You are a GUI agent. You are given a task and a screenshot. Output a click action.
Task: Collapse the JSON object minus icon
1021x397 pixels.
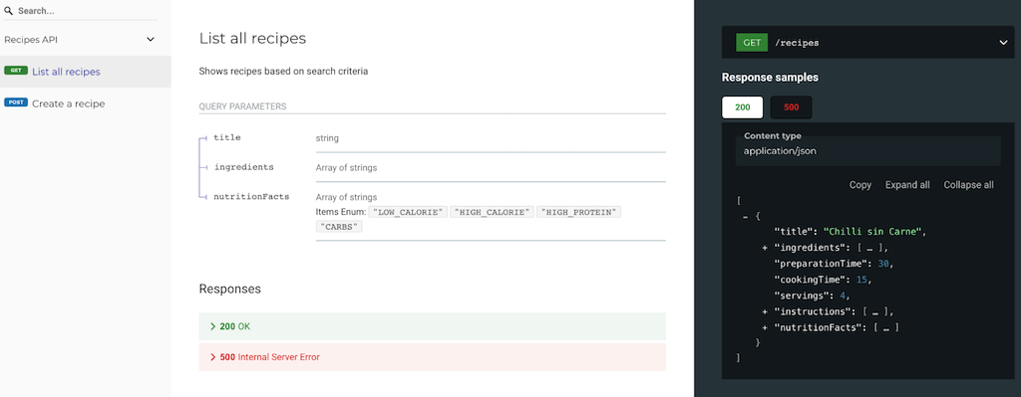(x=746, y=216)
